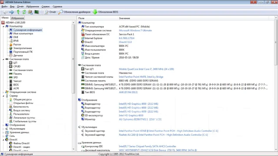Click the green BIOS update arrow icon
The width and height of the screenshot is (278, 156).
95,12
